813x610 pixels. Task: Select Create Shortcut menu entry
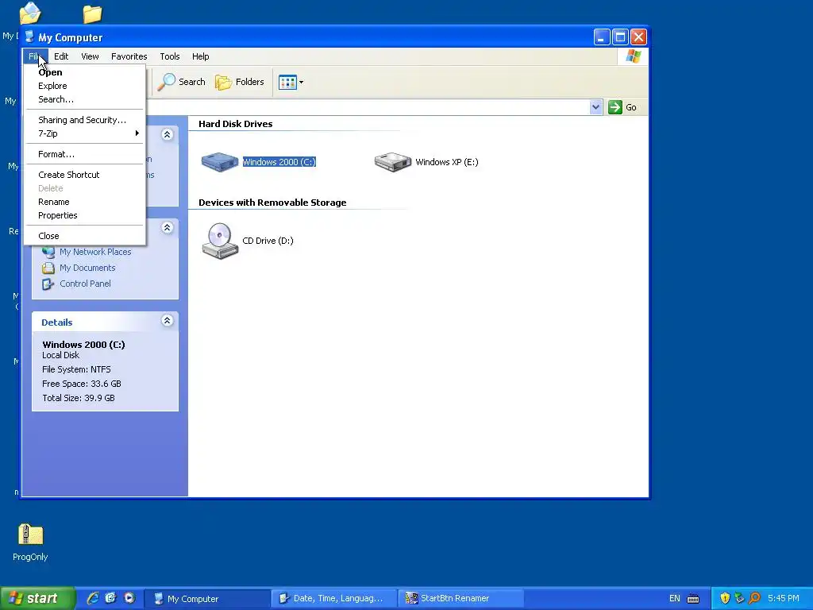[84, 175]
